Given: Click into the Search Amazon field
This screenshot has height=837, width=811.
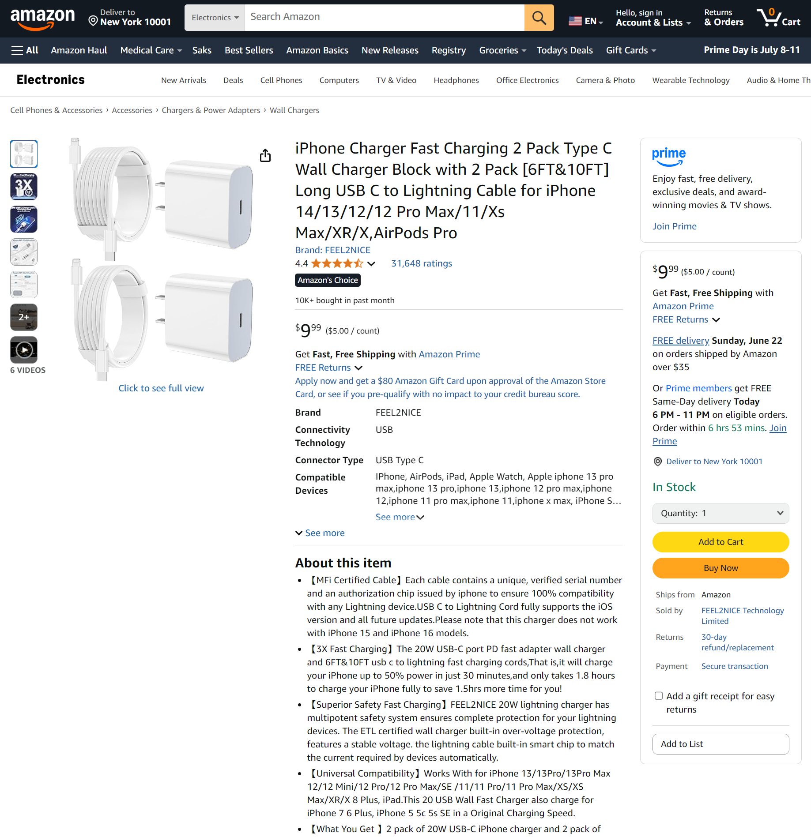Looking at the screenshot, I should [x=385, y=18].
